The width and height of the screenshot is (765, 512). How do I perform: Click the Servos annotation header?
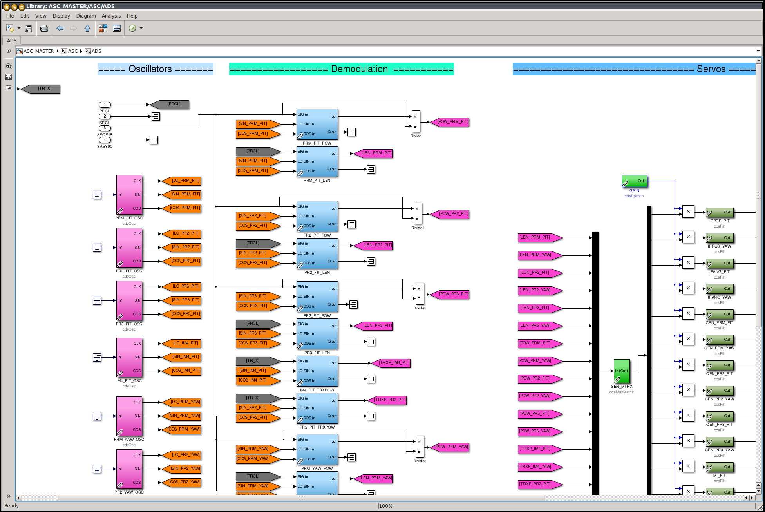[x=634, y=69]
